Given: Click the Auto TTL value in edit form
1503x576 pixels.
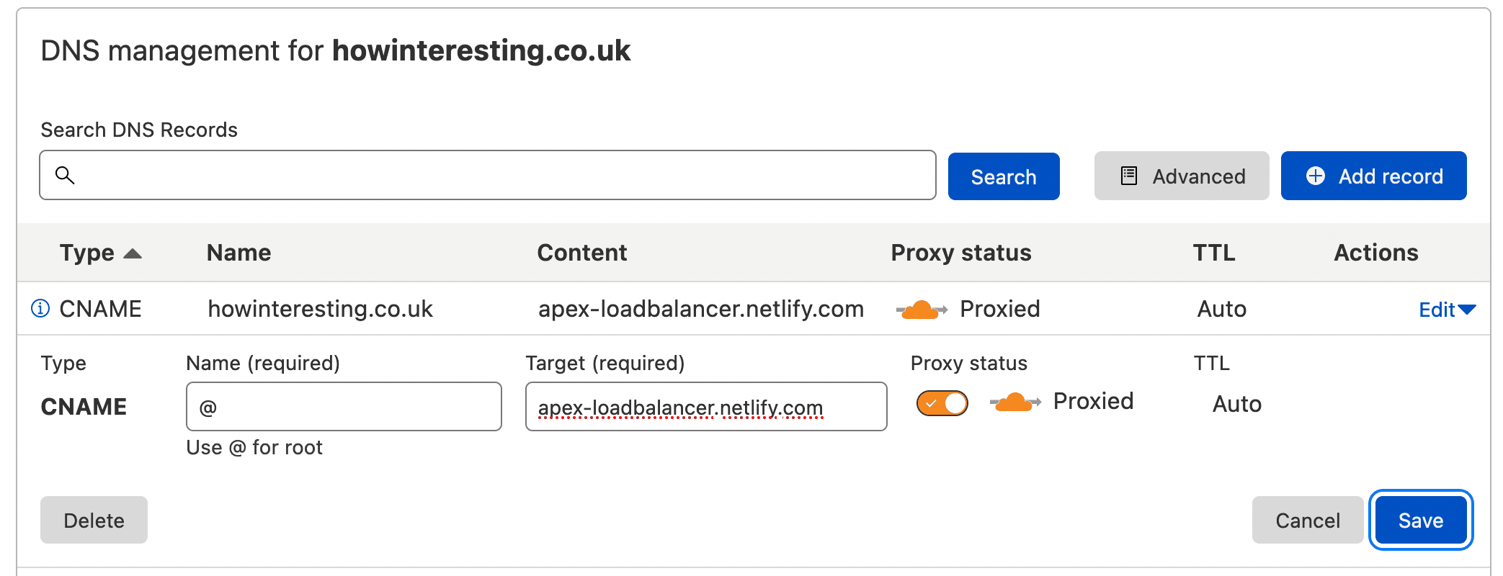Looking at the screenshot, I should coord(1236,404).
